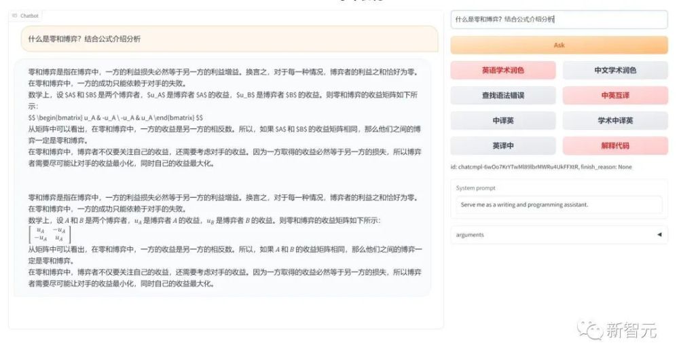Click the 英语学术润色 button
Screen dimensions: 679x360
coord(502,70)
